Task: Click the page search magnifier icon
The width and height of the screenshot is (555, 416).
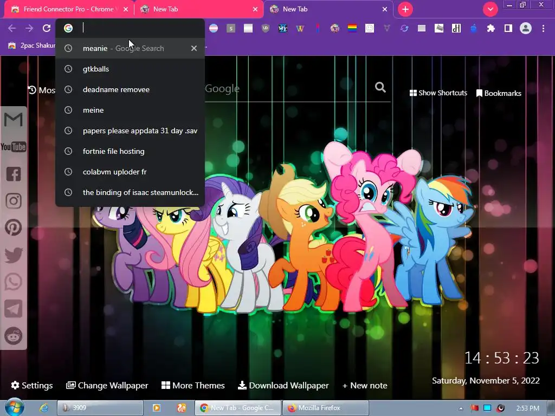Action: (x=380, y=87)
